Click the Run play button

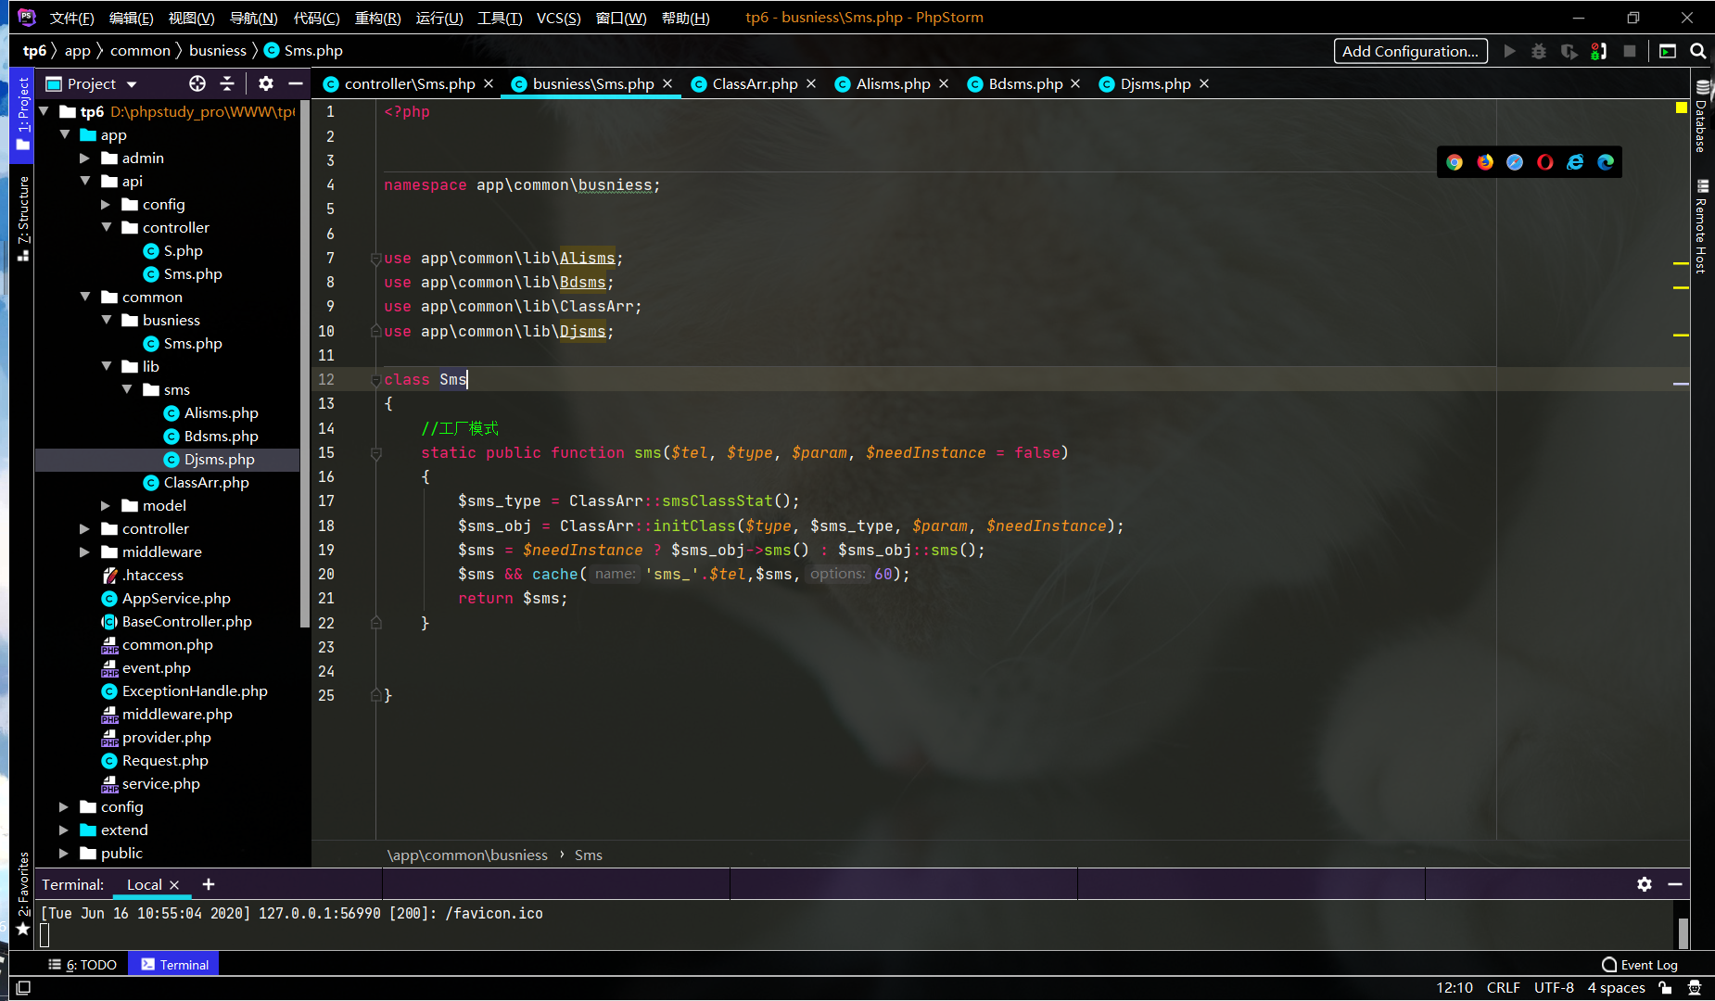tap(1510, 51)
